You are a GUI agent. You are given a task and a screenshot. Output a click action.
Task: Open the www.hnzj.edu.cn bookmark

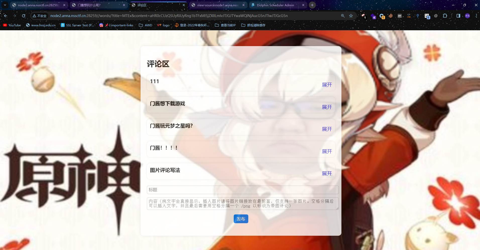pyautogui.click(x=41, y=25)
